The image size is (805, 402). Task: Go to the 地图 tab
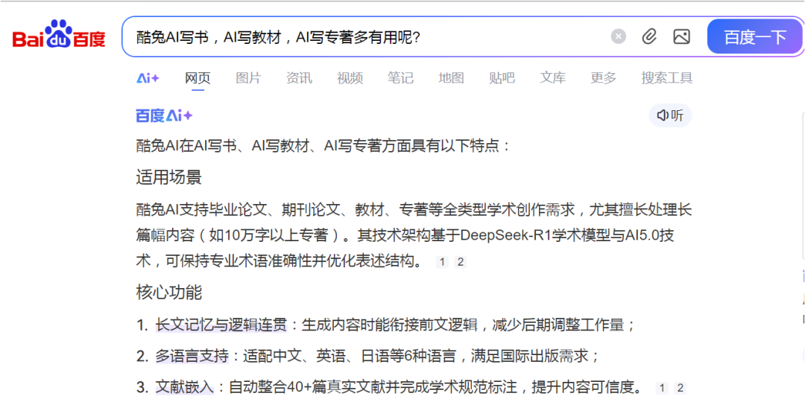(451, 78)
